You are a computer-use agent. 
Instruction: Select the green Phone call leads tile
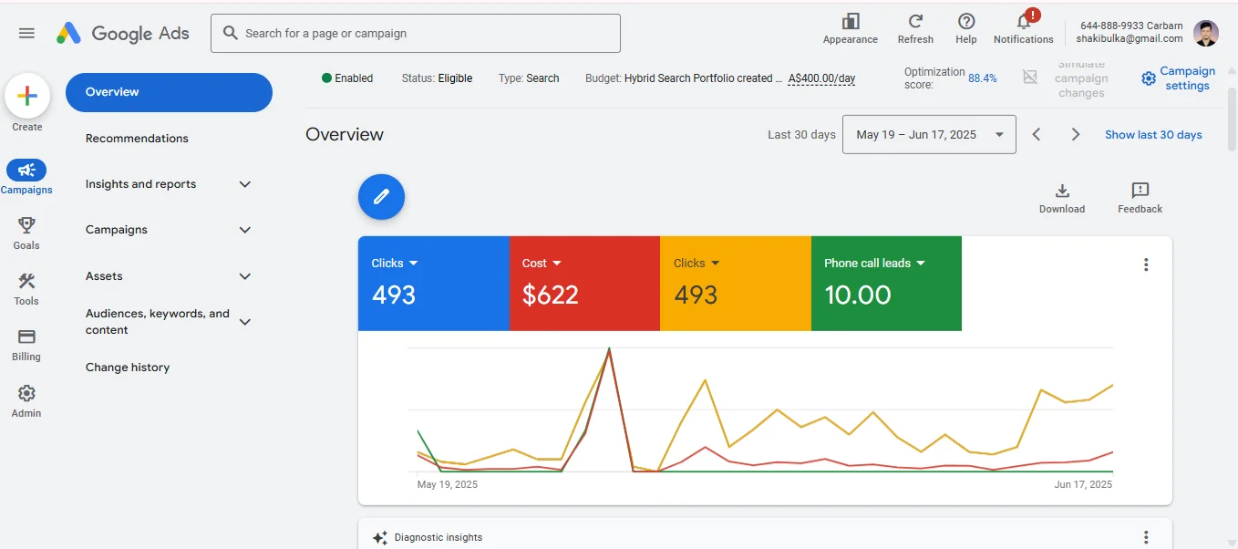[x=885, y=283]
